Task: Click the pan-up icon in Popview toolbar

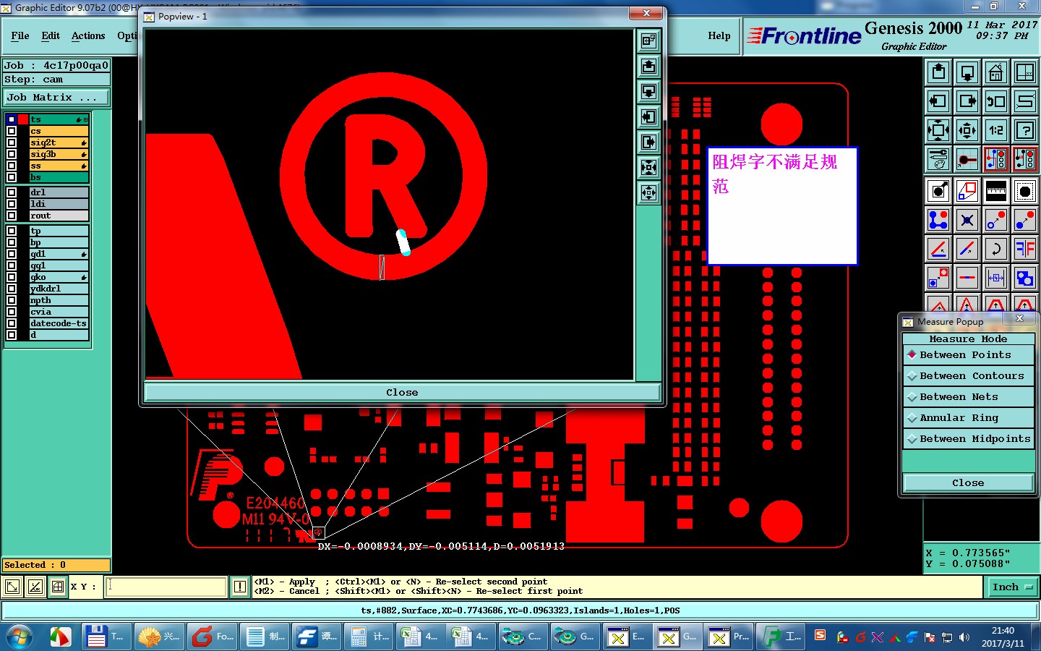Action: pos(649,67)
